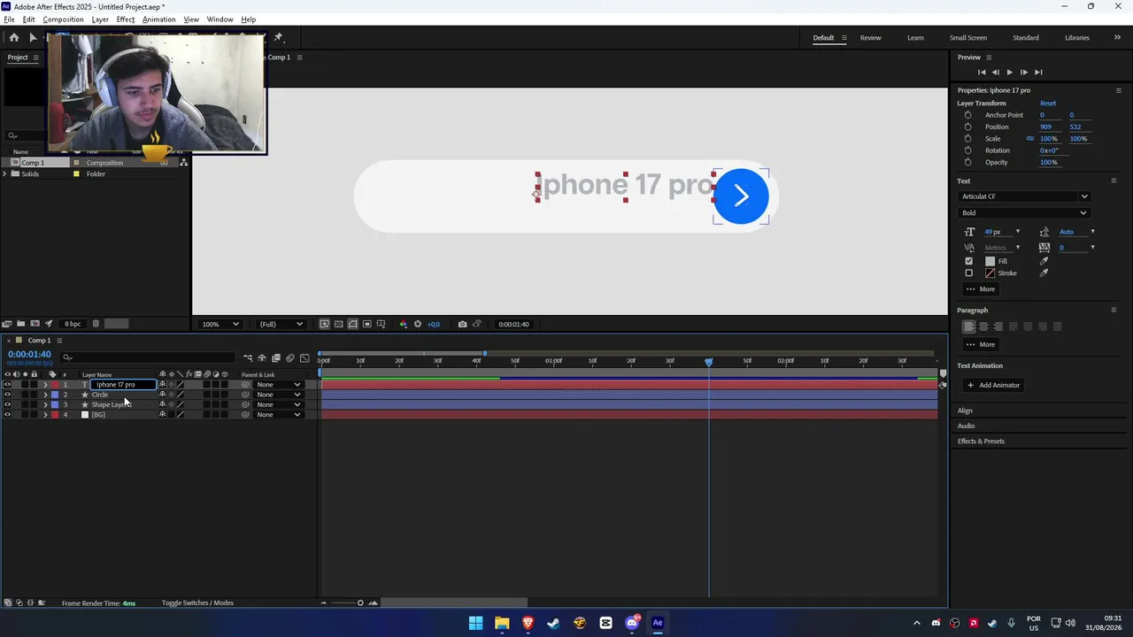Open the Properties panel menu
Viewport: 1133px width, 637px height.
point(1118,90)
